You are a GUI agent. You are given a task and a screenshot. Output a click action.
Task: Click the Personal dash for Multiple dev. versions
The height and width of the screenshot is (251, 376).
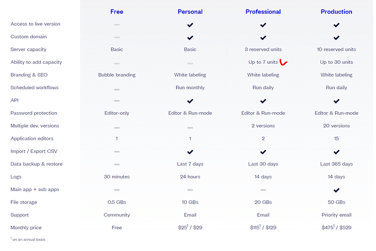[x=190, y=127]
